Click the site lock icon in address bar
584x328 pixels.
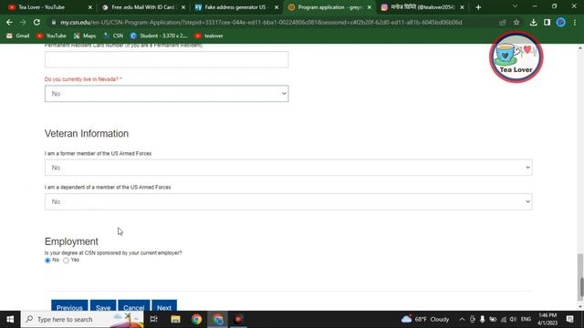pyautogui.click(x=54, y=22)
